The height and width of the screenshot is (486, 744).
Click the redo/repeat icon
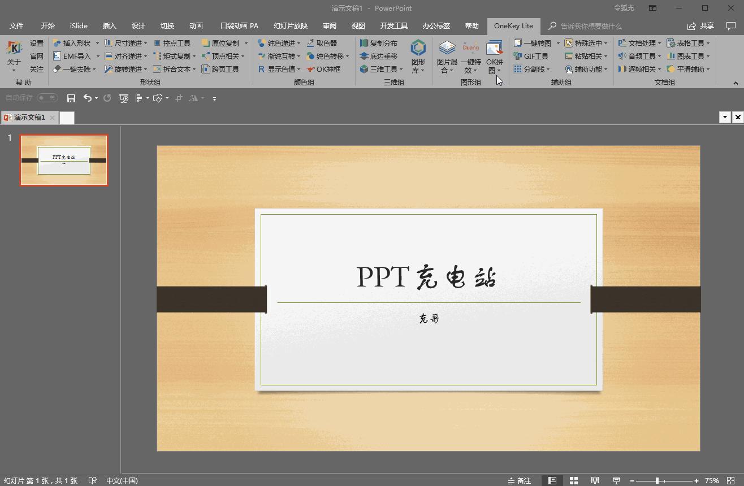pos(107,98)
